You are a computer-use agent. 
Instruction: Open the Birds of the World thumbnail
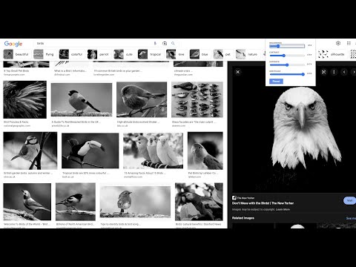pyautogui.click(x=27, y=202)
